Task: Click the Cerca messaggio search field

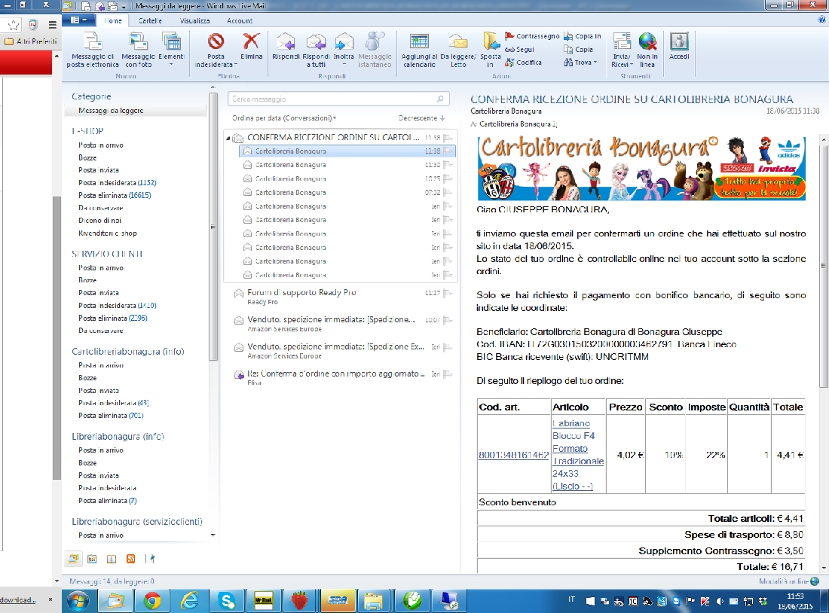Action: (338, 99)
